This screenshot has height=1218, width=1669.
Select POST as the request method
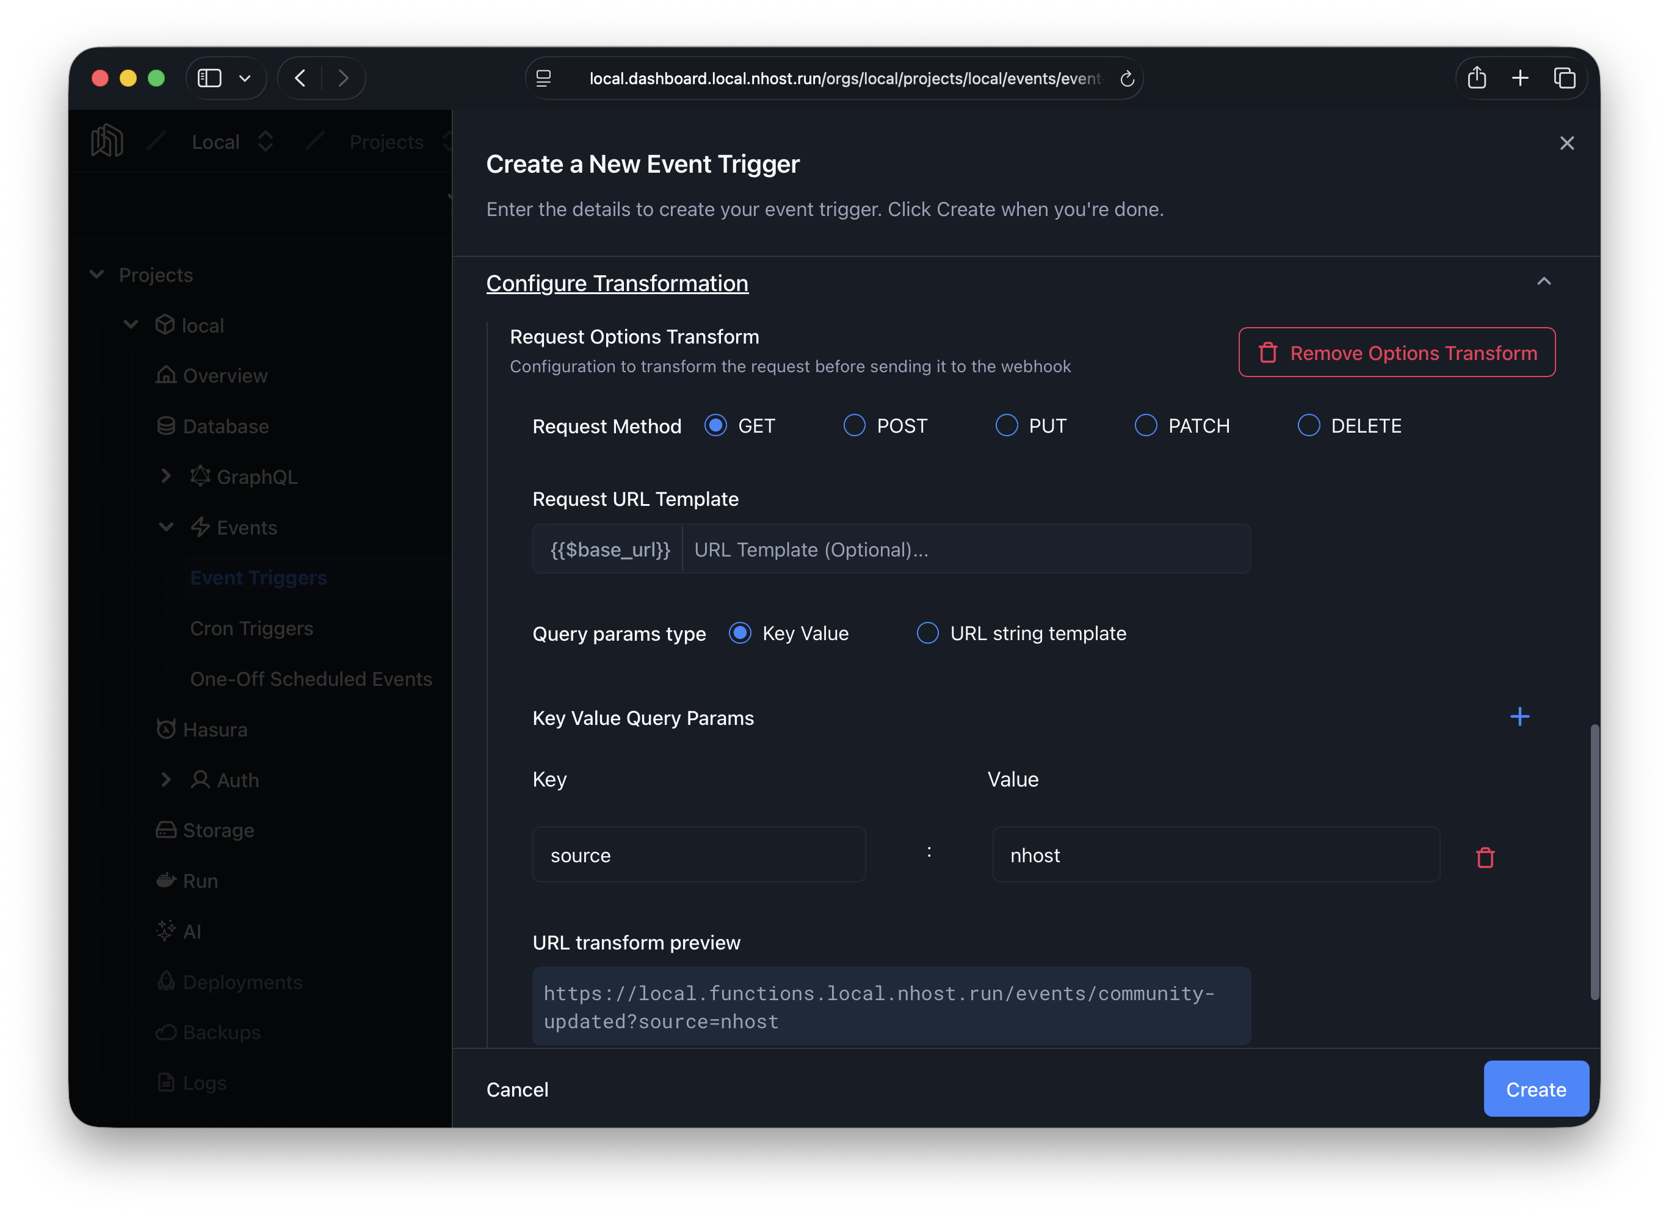(854, 425)
